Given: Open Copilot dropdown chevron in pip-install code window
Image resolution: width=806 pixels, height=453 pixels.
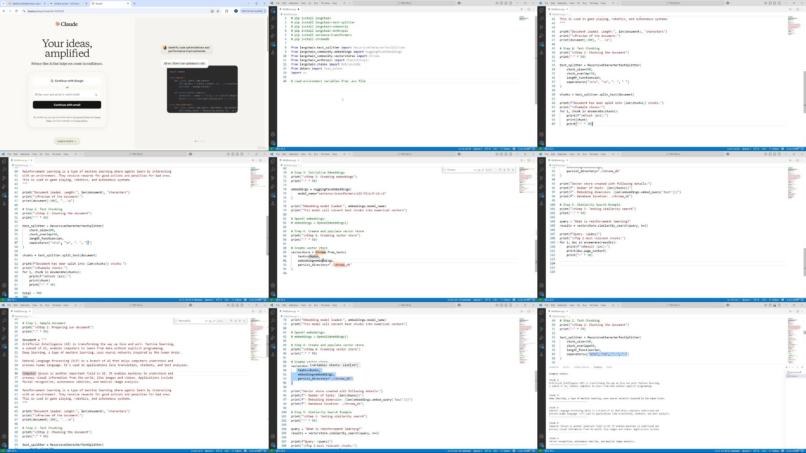Looking at the screenshot, I should (x=462, y=3).
